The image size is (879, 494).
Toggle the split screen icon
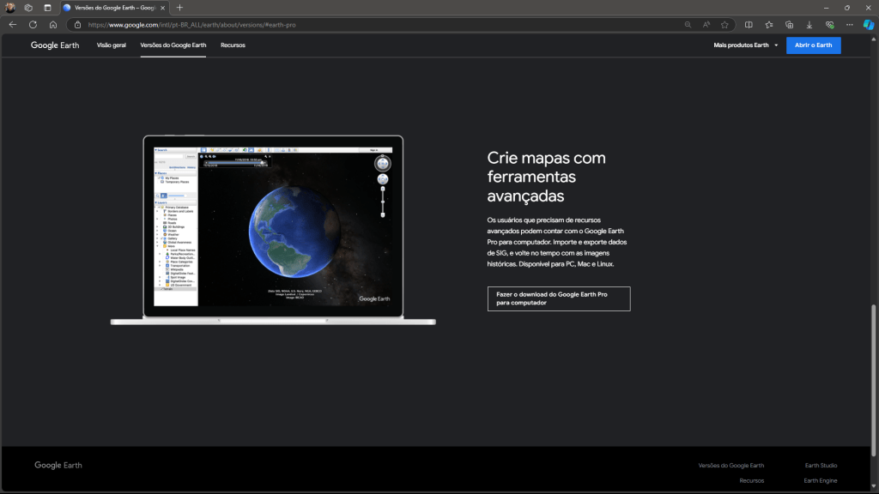749,25
